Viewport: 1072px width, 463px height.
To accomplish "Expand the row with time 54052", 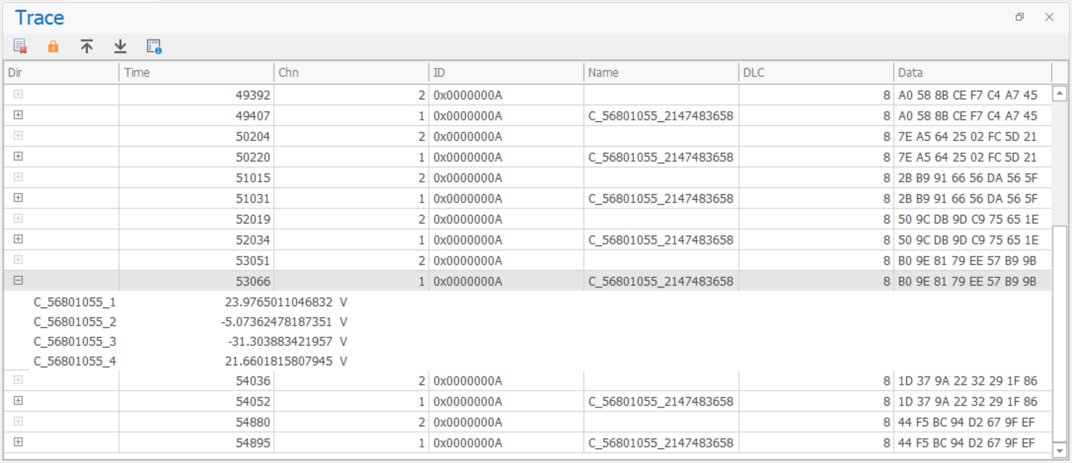I will pos(18,401).
